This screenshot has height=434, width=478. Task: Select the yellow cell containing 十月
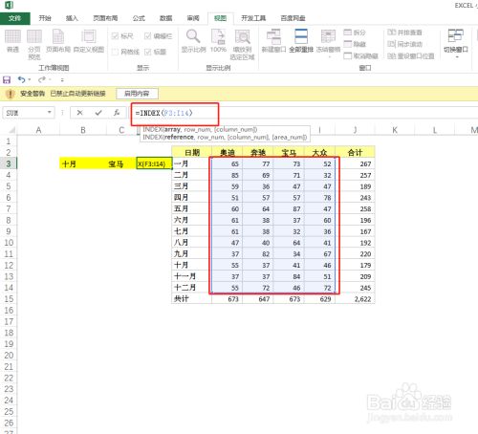(83, 163)
